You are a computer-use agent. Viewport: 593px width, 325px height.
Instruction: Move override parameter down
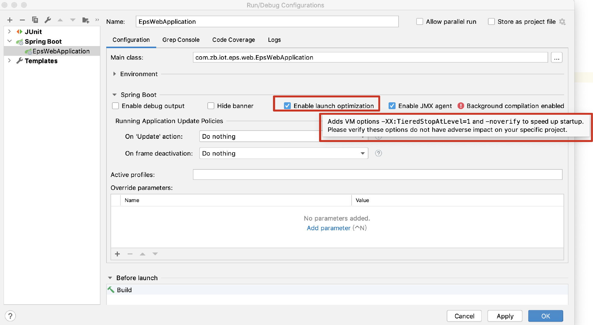point(155,254)
